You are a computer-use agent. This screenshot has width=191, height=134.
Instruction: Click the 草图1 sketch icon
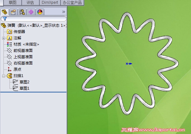pos(15,88)
